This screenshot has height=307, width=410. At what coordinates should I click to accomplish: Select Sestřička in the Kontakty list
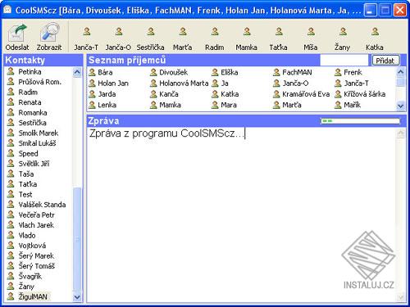click(x=27, y=123)
